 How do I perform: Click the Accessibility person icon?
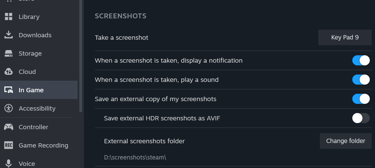point(9,108)
